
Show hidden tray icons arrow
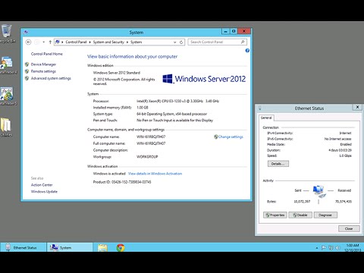(x=317, y=248)
